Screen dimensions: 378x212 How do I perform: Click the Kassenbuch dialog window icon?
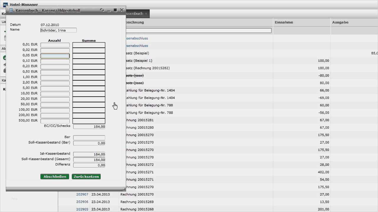[x=12, y=10]
